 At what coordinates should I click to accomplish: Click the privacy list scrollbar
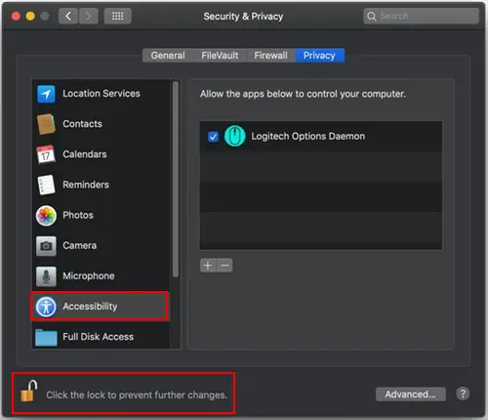(x=176, y=179)
